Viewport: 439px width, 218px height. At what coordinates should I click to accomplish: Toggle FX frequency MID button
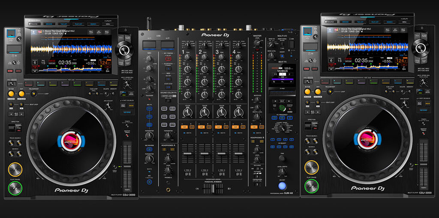point(282,118)
